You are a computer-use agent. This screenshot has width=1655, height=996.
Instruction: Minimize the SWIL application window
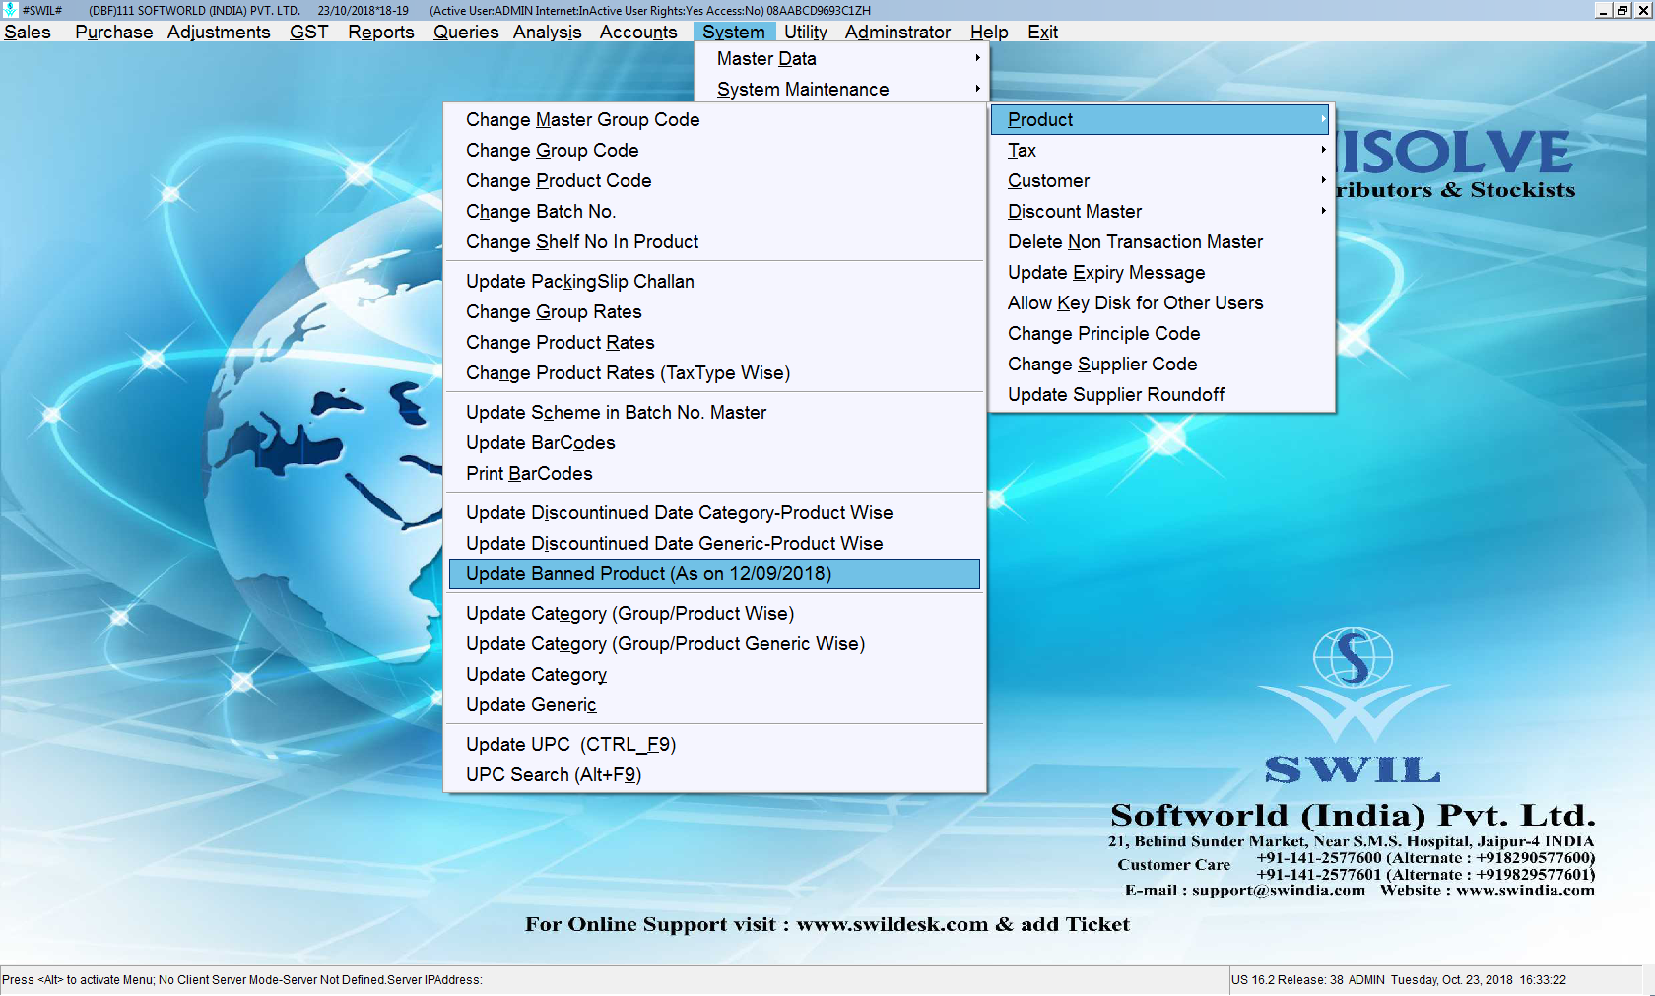click(x=1603, y=10)
